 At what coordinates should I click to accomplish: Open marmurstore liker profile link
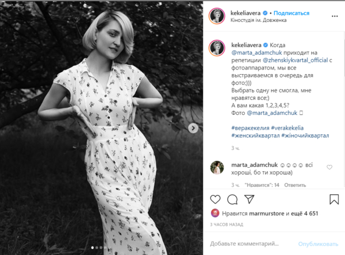[267, 214]
